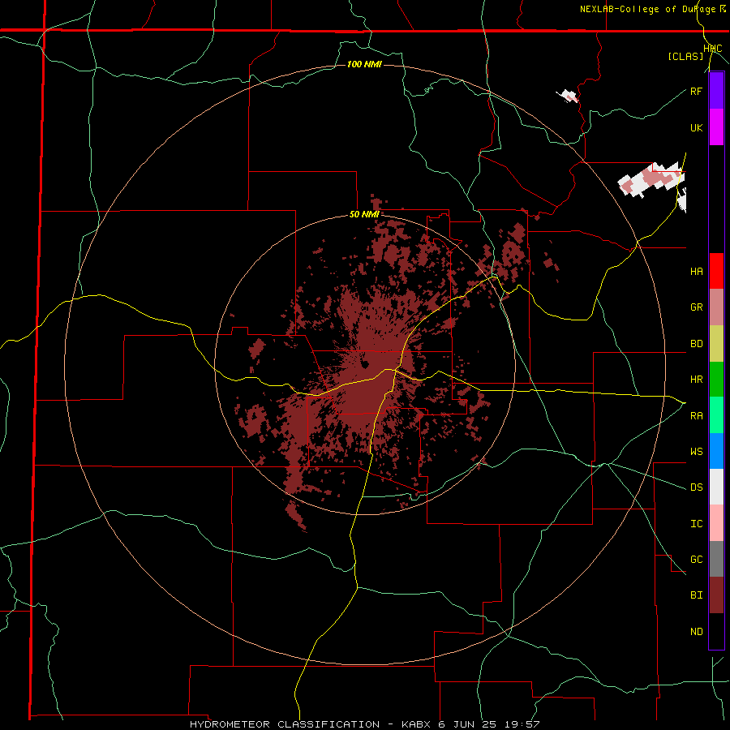Click the "100 NMI" range ring label
Image resolution: width=730 pixels, height=730 pixels.
364,64
